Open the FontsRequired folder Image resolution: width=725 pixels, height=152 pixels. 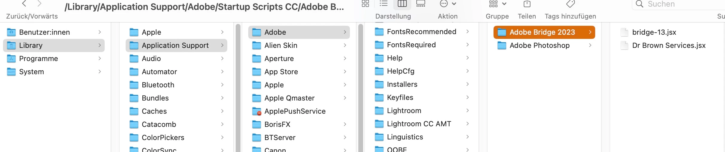click(422, 45)
